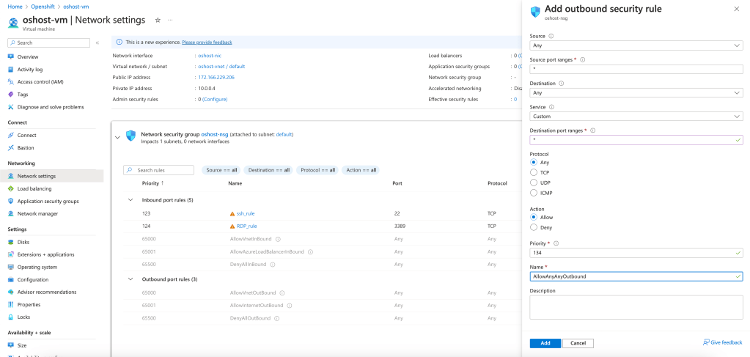Select Allow action radio button
Image resolution: width=750 pixels, height=357 pixels.
point(534,217)
